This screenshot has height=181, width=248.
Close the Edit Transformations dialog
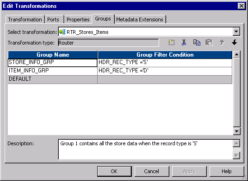click(242, 6)
